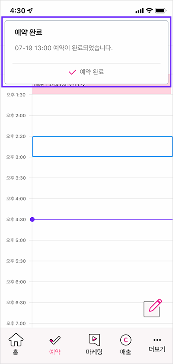Select the empty 오후 3:30 slot
Viewport: 173px width, 364px height.
click(102, 188)
